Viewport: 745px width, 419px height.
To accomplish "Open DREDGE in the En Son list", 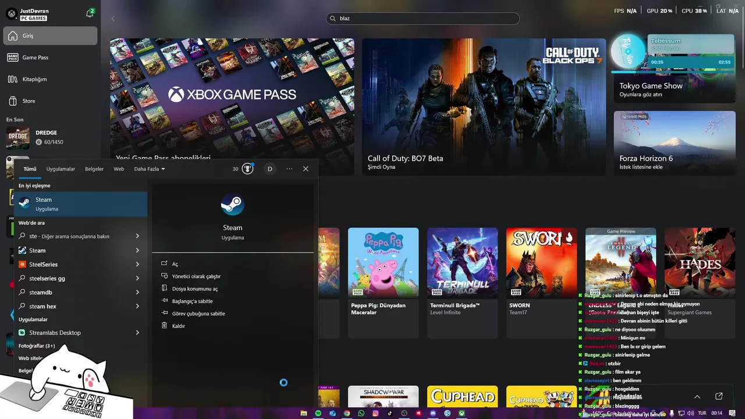I will pyautogui.click(x=50, y=137).
